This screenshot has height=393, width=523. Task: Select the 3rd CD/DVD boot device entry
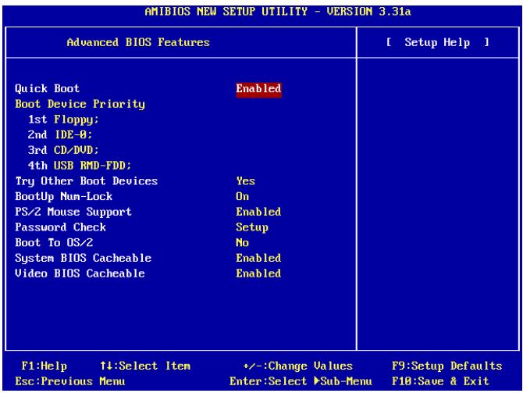(63, 150)
